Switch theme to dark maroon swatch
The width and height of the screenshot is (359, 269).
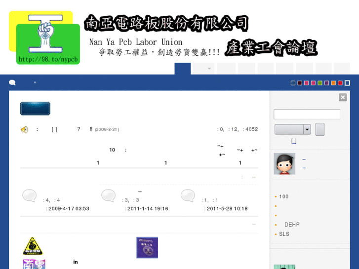pos(300,83)
